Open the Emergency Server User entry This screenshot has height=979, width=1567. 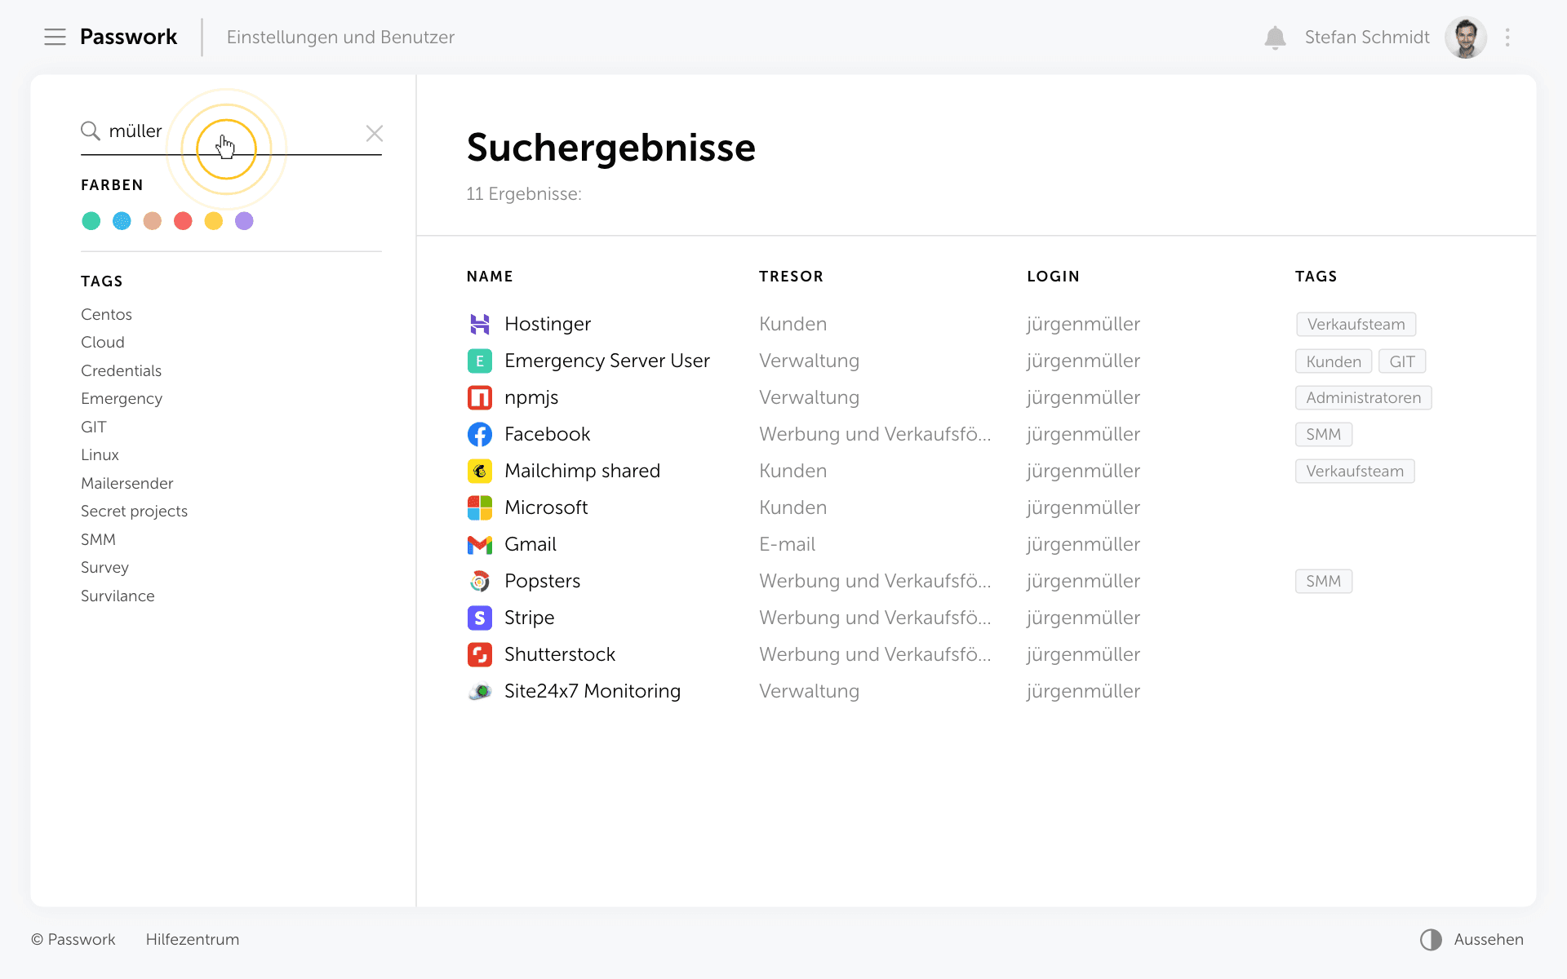[607, 361]
